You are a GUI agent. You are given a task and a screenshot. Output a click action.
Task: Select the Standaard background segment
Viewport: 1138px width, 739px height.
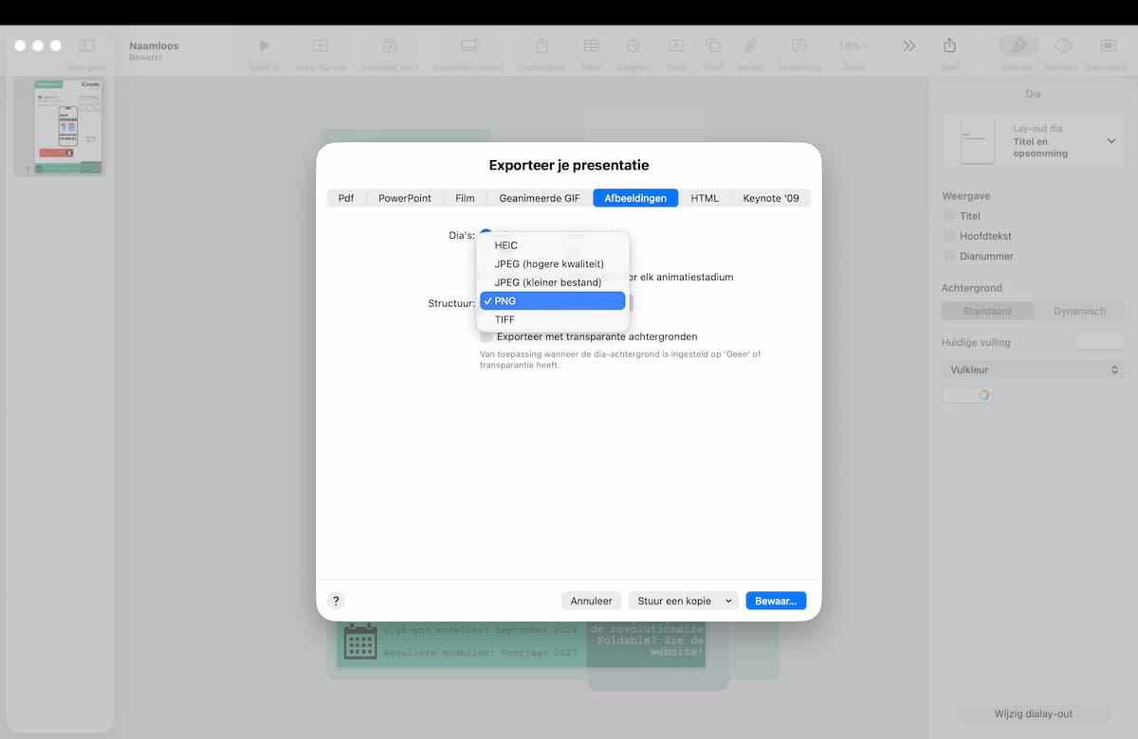coord(987,311)
